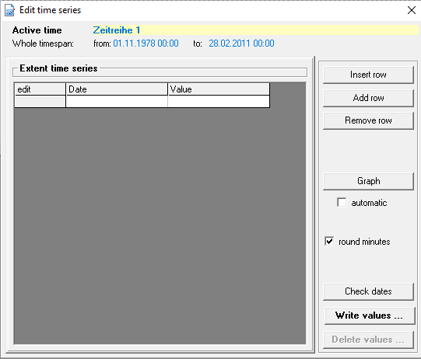The height and width of the screenshot is (359, 421).
Task: Click the empty Value cell in first row
Action: 219,102
